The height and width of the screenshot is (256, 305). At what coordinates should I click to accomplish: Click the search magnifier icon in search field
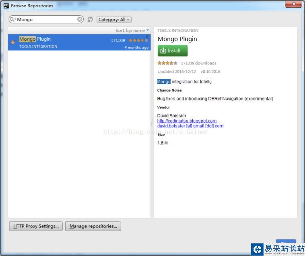12,19
